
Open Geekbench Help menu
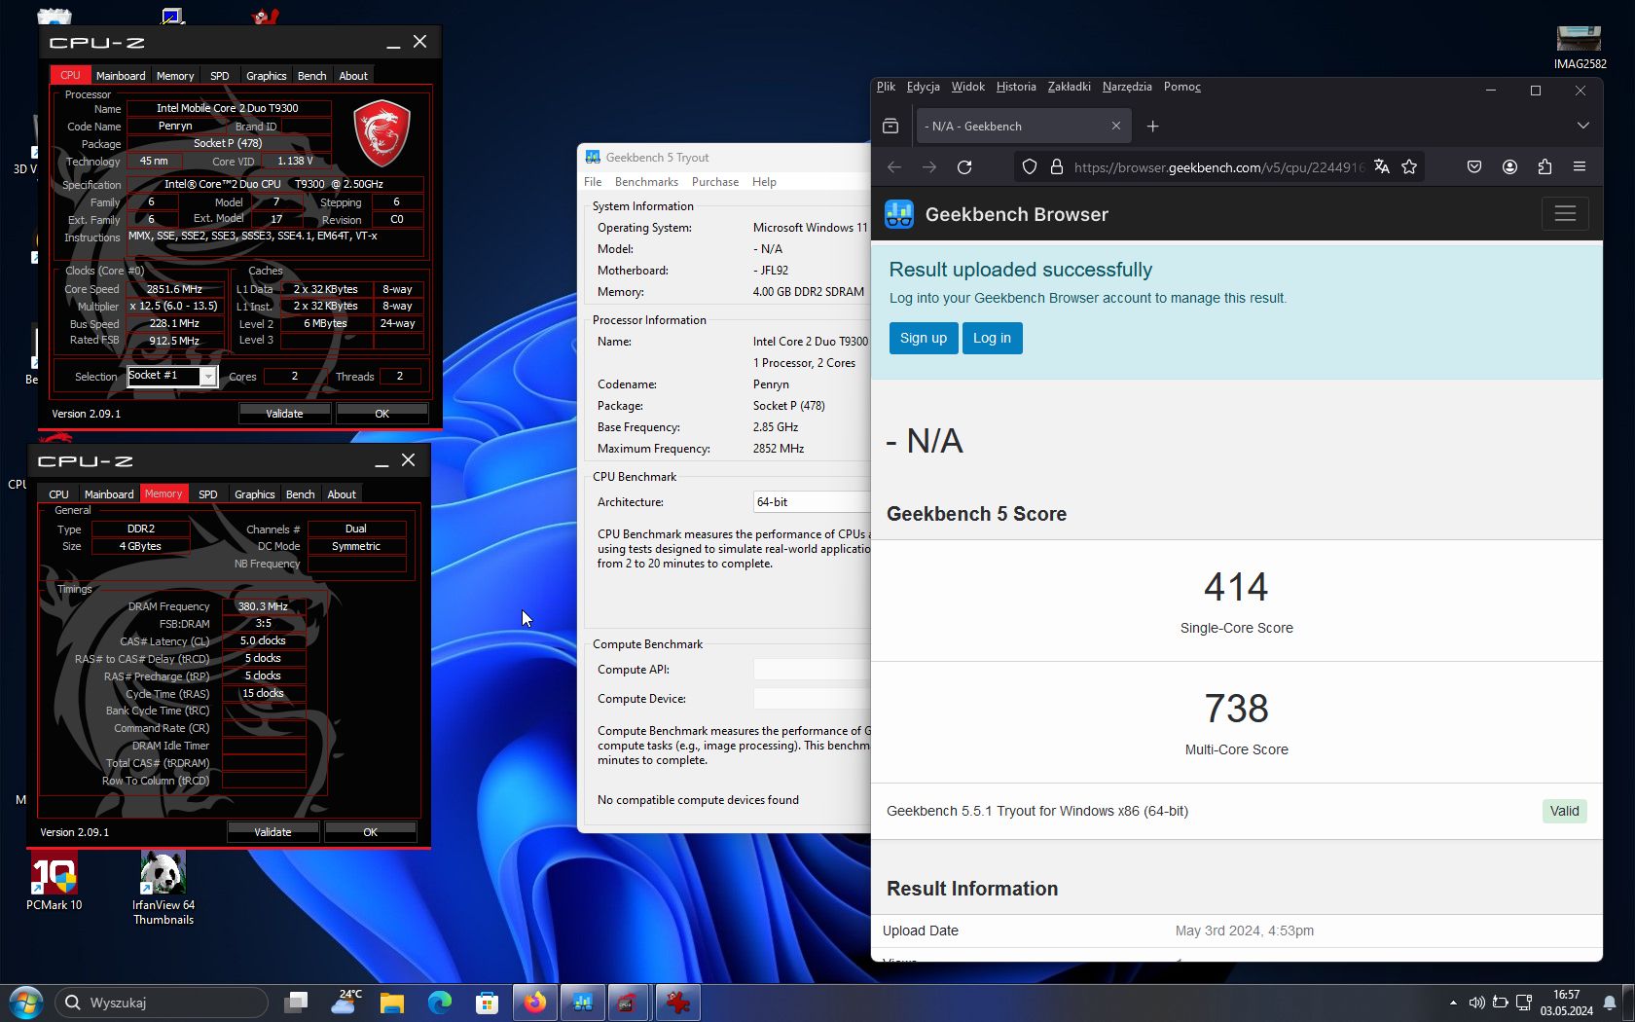click(764, 182)
